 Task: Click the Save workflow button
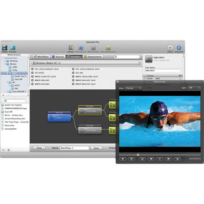click(96, 148)
